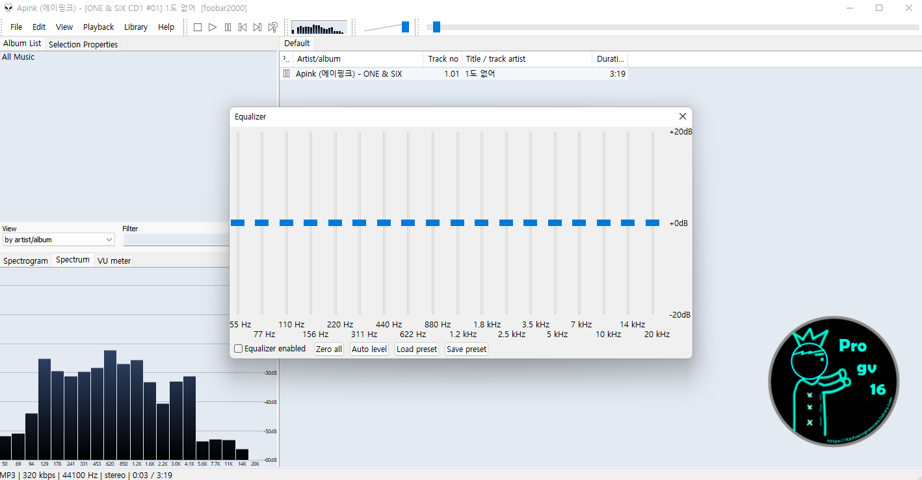Switch to the Selection Properties tab
The image size is (922, 480).
pyautogui.click(x=83, y=44)
